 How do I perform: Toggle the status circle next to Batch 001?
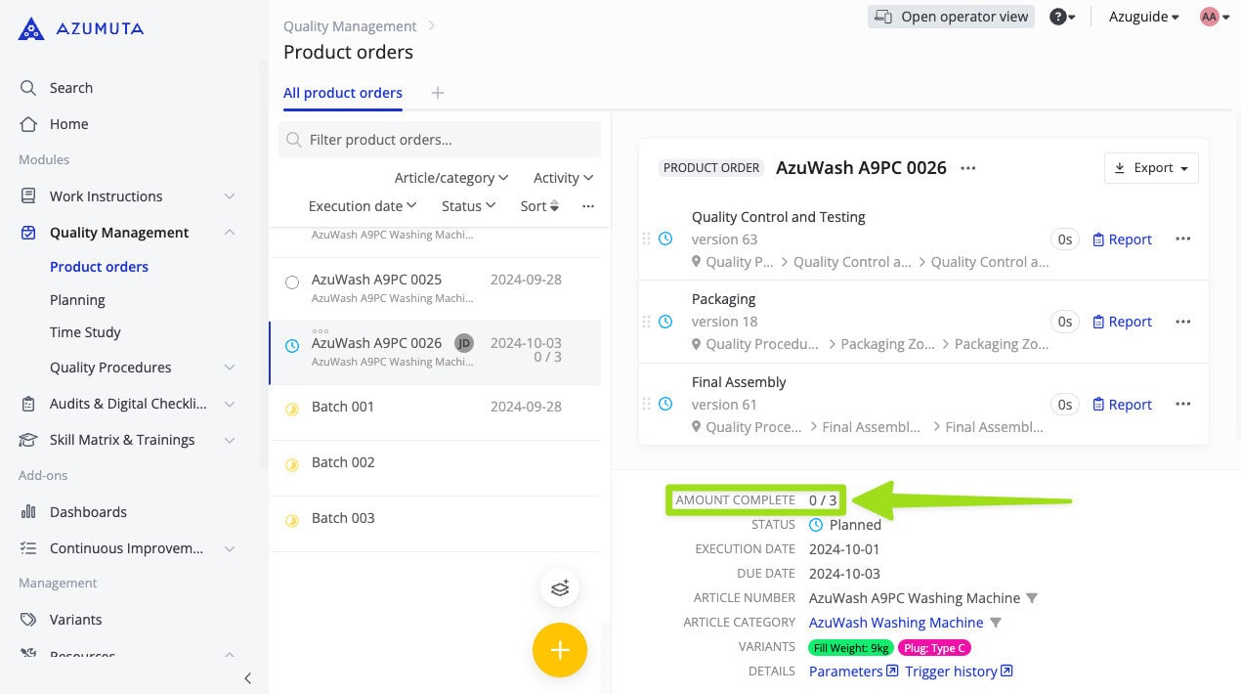click(292, 409)
